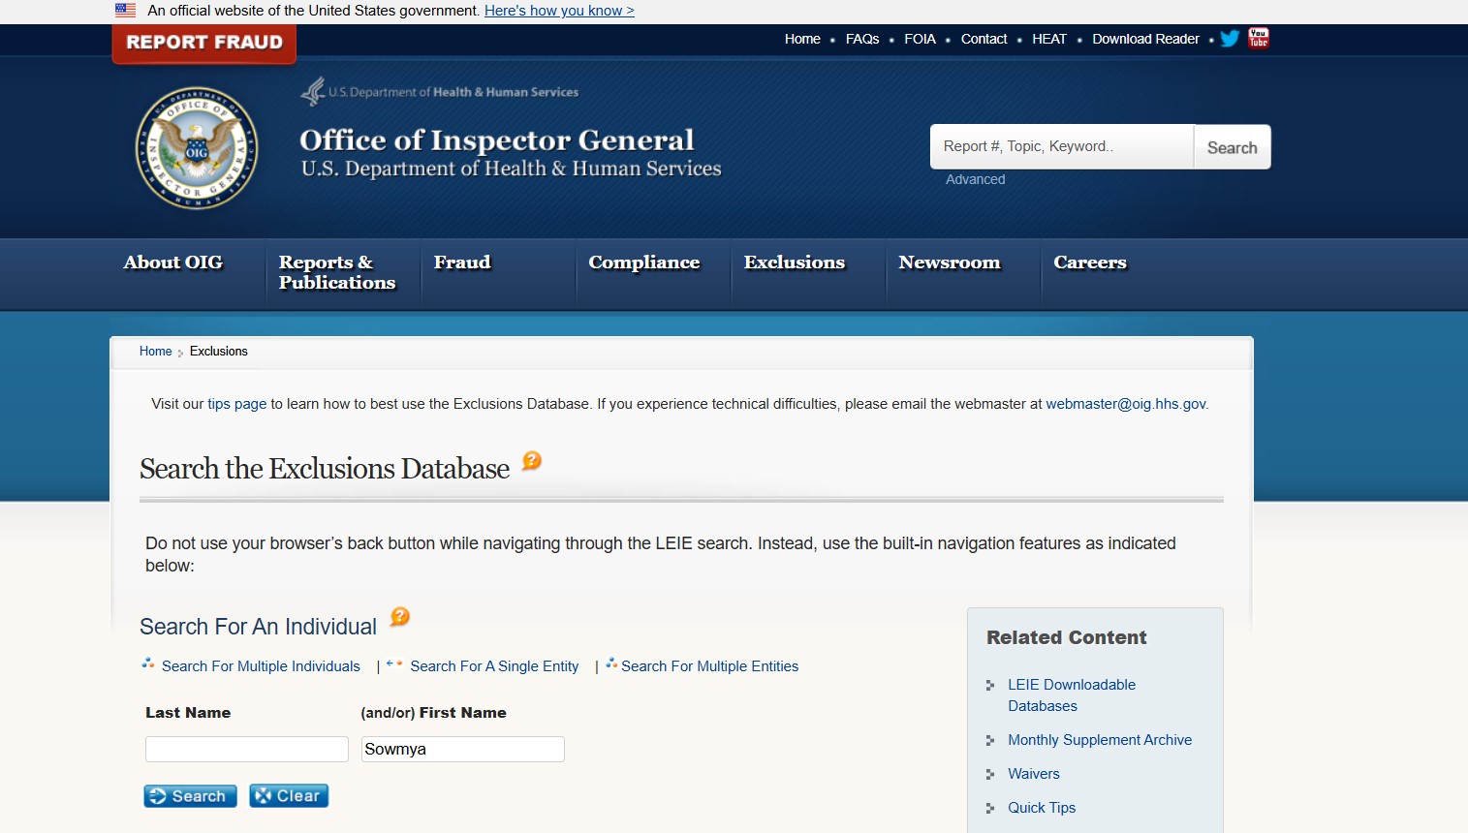Viewport: 1468px width, 833px height.
Task: Click the Clear button
Action: (x=289, y=796)
